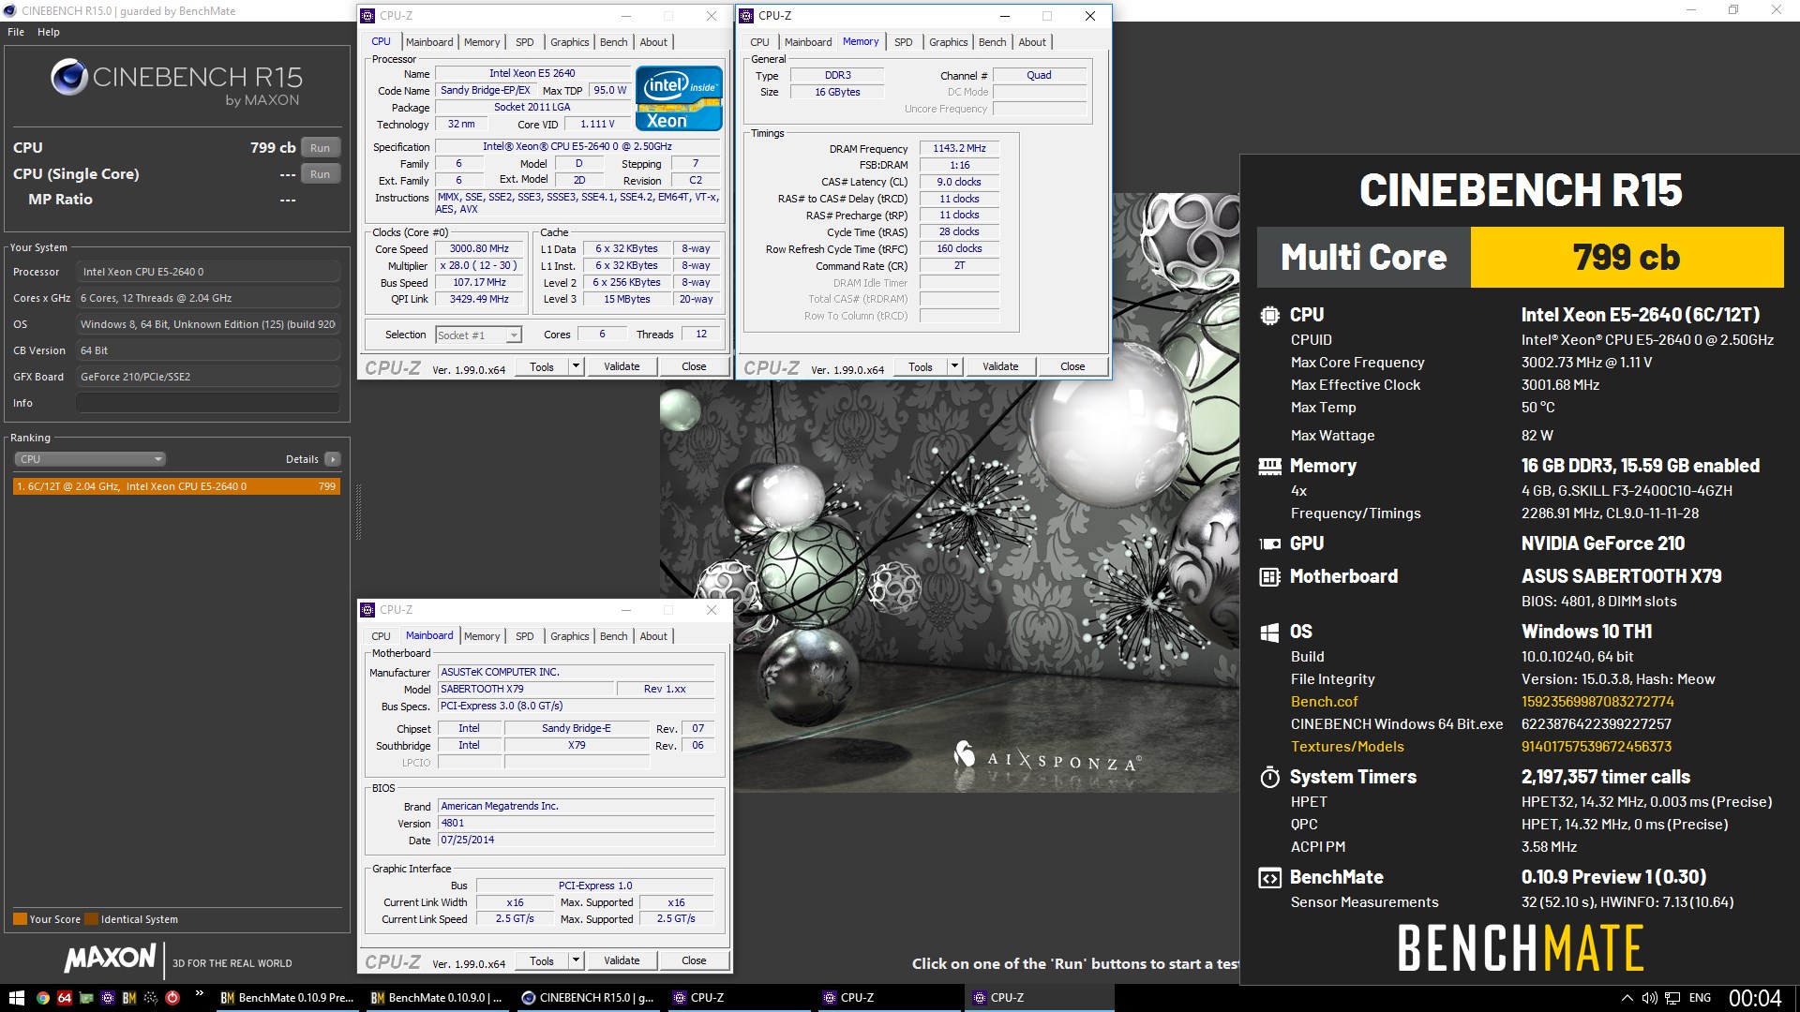Image resolution: width=1800 pixels, height=1012 pixels.
Task: Run the CPU multi-core benchmark
Action: 321,148
